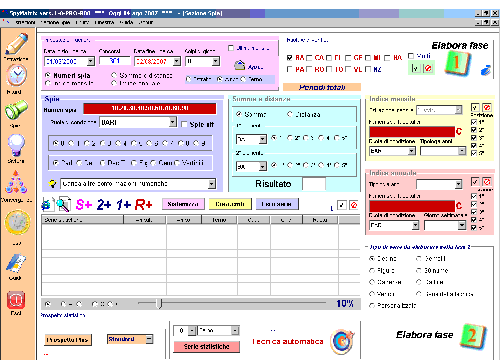The width and height of the screenshot is (500, 360).
Task: Expand the Standard prospetto dropdown
Action: [x=149, y=339]
